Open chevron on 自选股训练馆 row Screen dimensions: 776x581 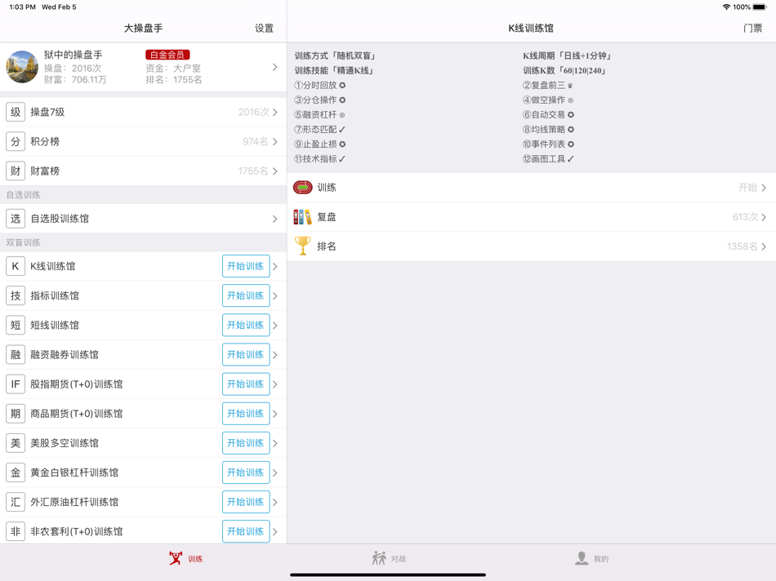pyautogui.click(x=275, y=219)
